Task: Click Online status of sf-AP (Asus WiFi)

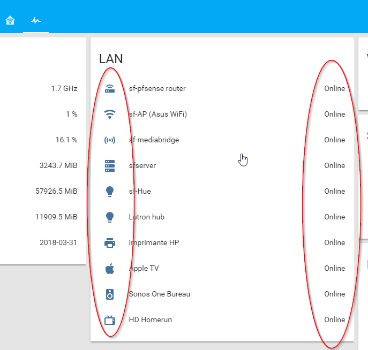Action: pyautogui.click(x=334, y=114)
